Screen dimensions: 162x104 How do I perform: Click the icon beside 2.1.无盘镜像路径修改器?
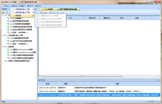pos(8,38)
